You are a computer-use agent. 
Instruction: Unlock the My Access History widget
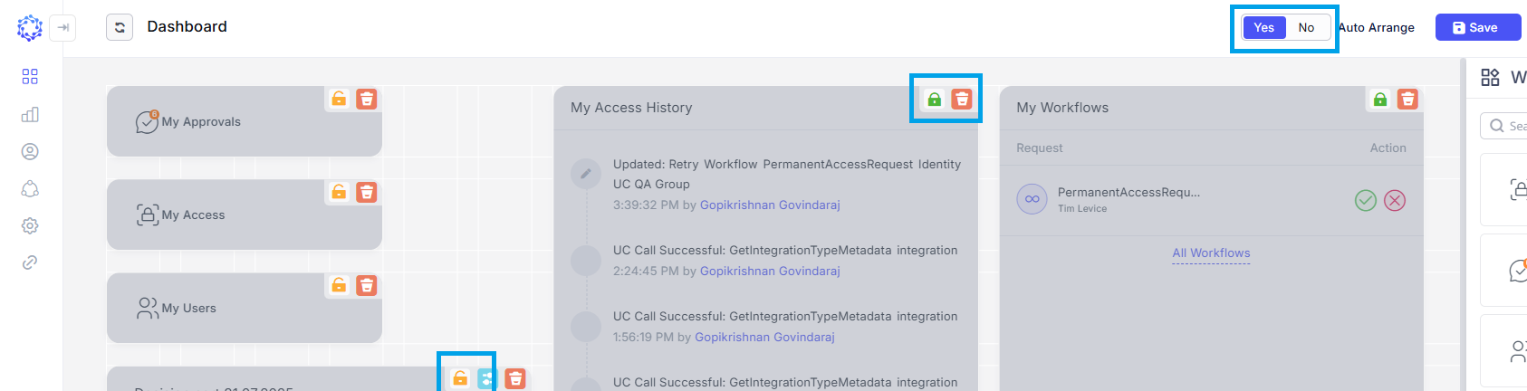(x=934, y=100)
